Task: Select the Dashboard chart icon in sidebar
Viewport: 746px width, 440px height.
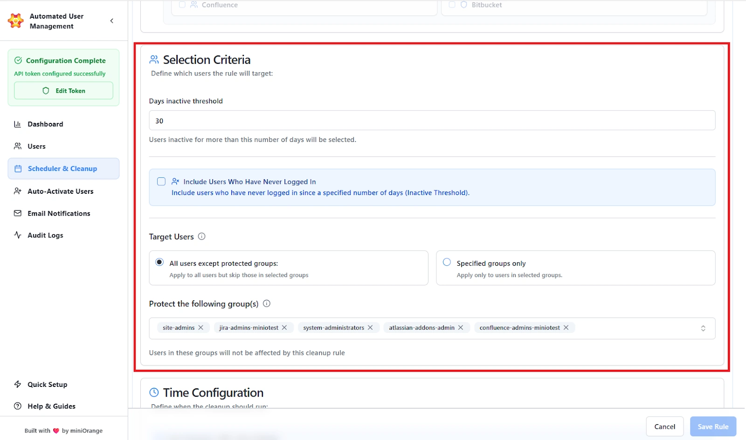Action: [x=18, y=124]
